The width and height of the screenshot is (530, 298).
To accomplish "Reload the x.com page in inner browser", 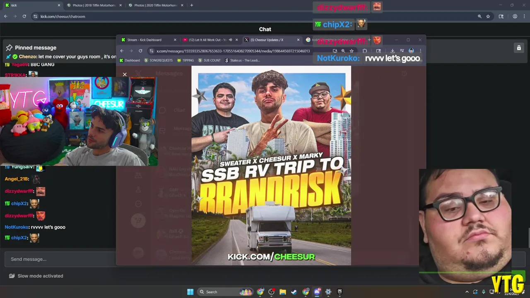I will 140,51.
